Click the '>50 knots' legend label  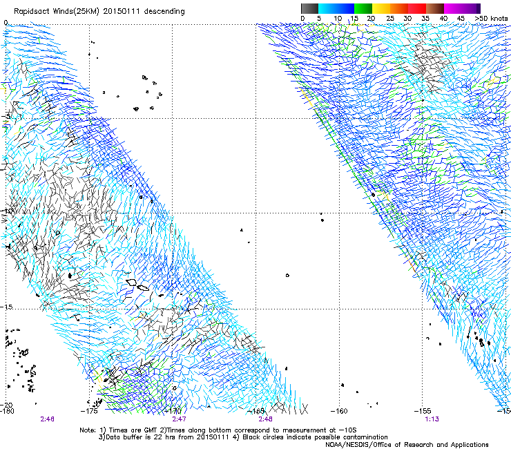coord(491,19)
